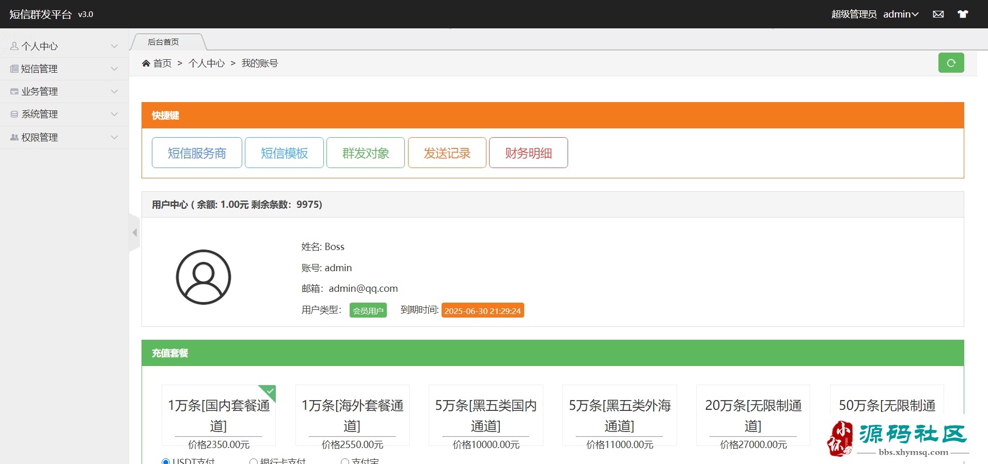Viewport: 988px width, 464px height.
Task: Click the home icon in breadcrumb
Action: click(x=146, y=63)
